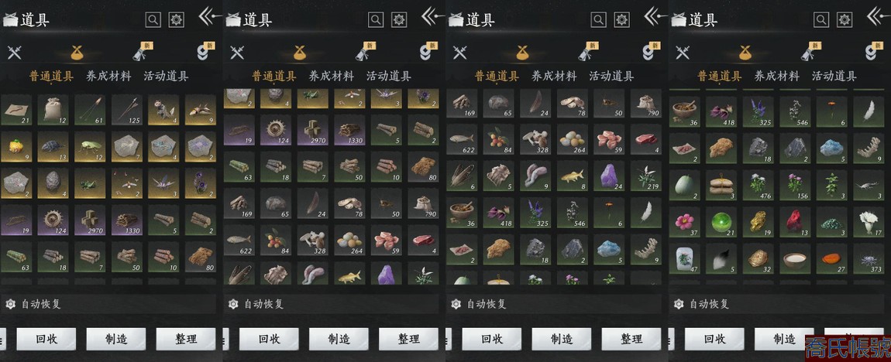
Task: Select the cloth sack item showing 12
Action: click(53, 110)
